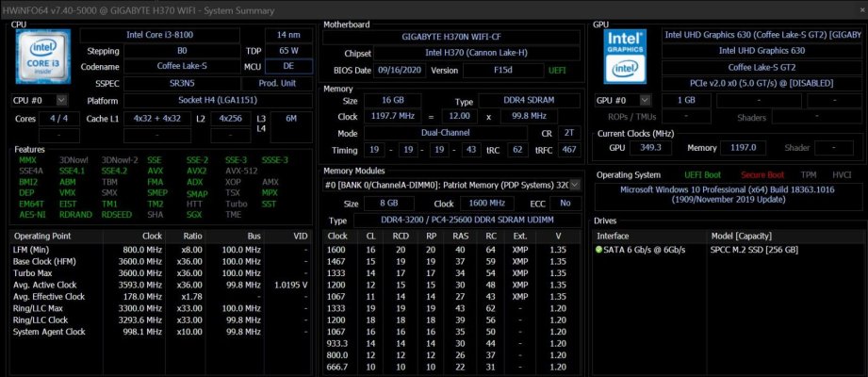Screen dimensions: 868x377
Task: Click the MCU value DE field
Action: [x=288, y=66]
